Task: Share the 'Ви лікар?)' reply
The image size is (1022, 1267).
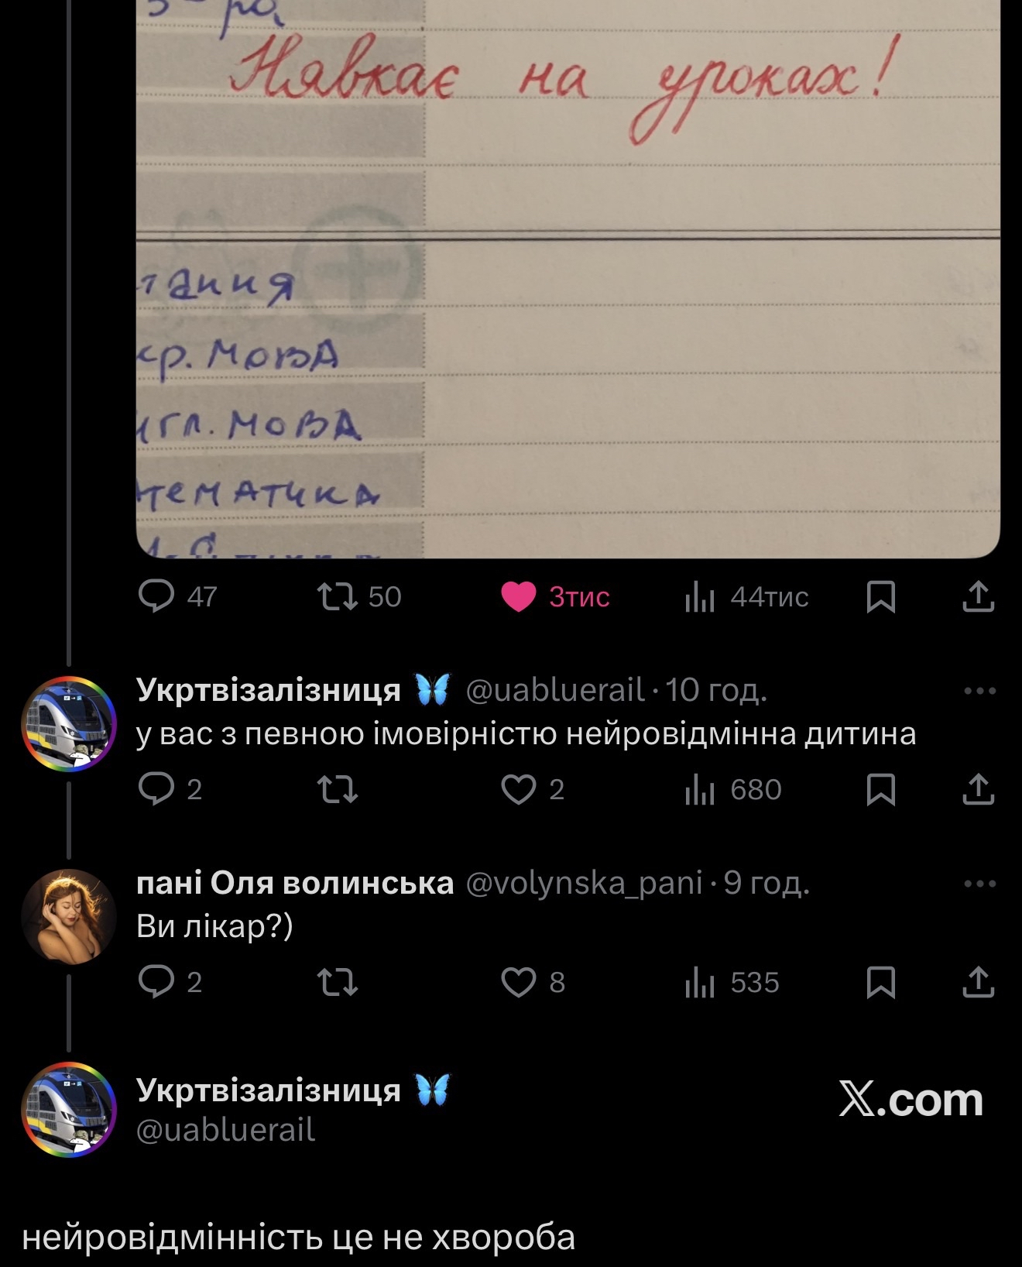Action: coord(978,982)
